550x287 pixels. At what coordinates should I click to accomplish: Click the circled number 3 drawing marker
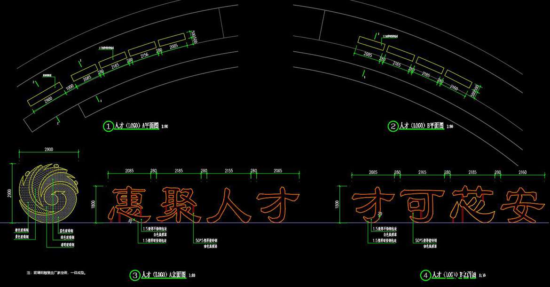(x=135, y=275)
